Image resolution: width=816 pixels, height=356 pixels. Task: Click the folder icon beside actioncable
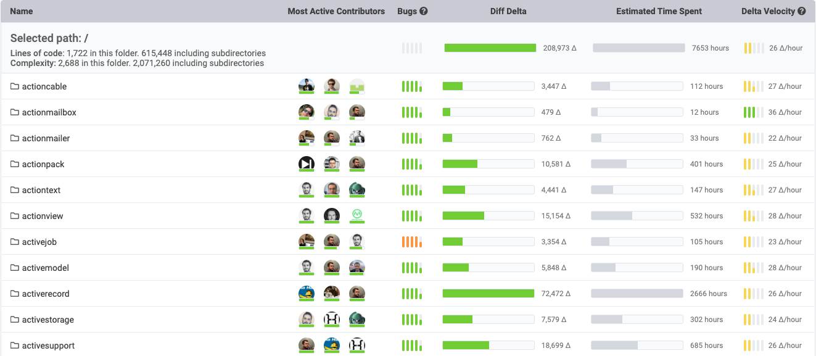point(15,86)
